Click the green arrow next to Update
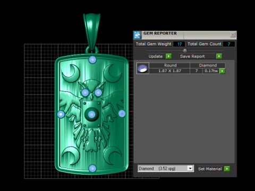The width and height of the screenshot is (255, 191). (x=168, y=56)
